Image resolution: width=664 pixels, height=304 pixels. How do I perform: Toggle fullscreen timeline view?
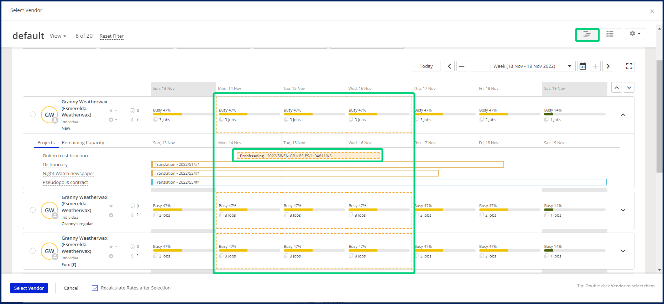point(629,66)
